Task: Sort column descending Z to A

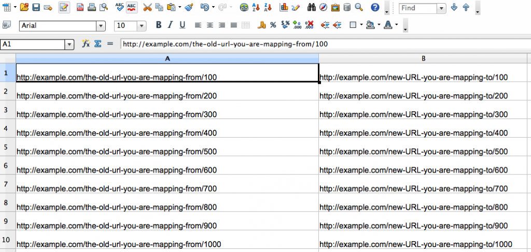Action: [x=268, y=7]
